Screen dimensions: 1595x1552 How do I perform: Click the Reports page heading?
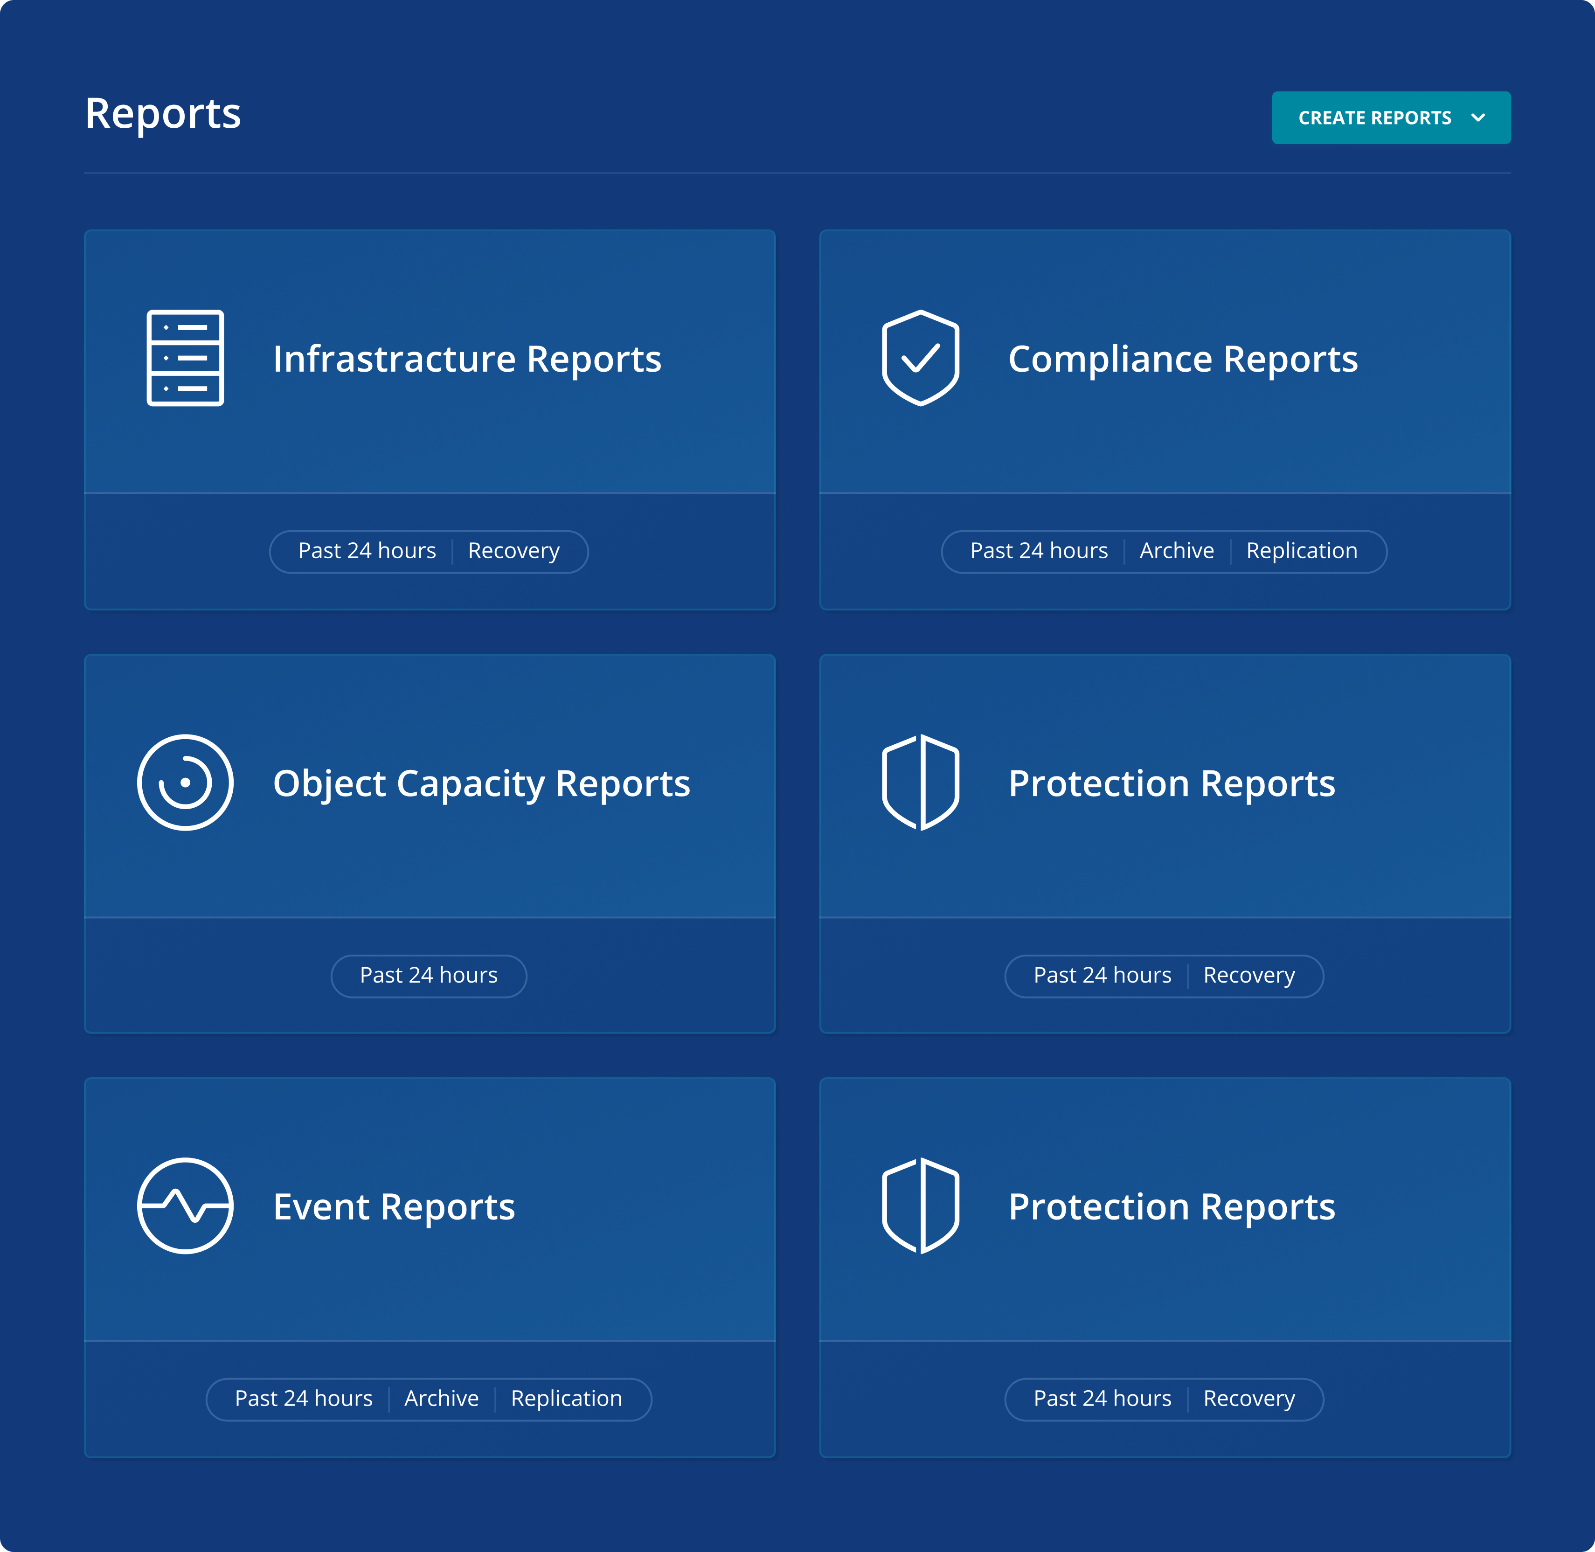[163, 113]
